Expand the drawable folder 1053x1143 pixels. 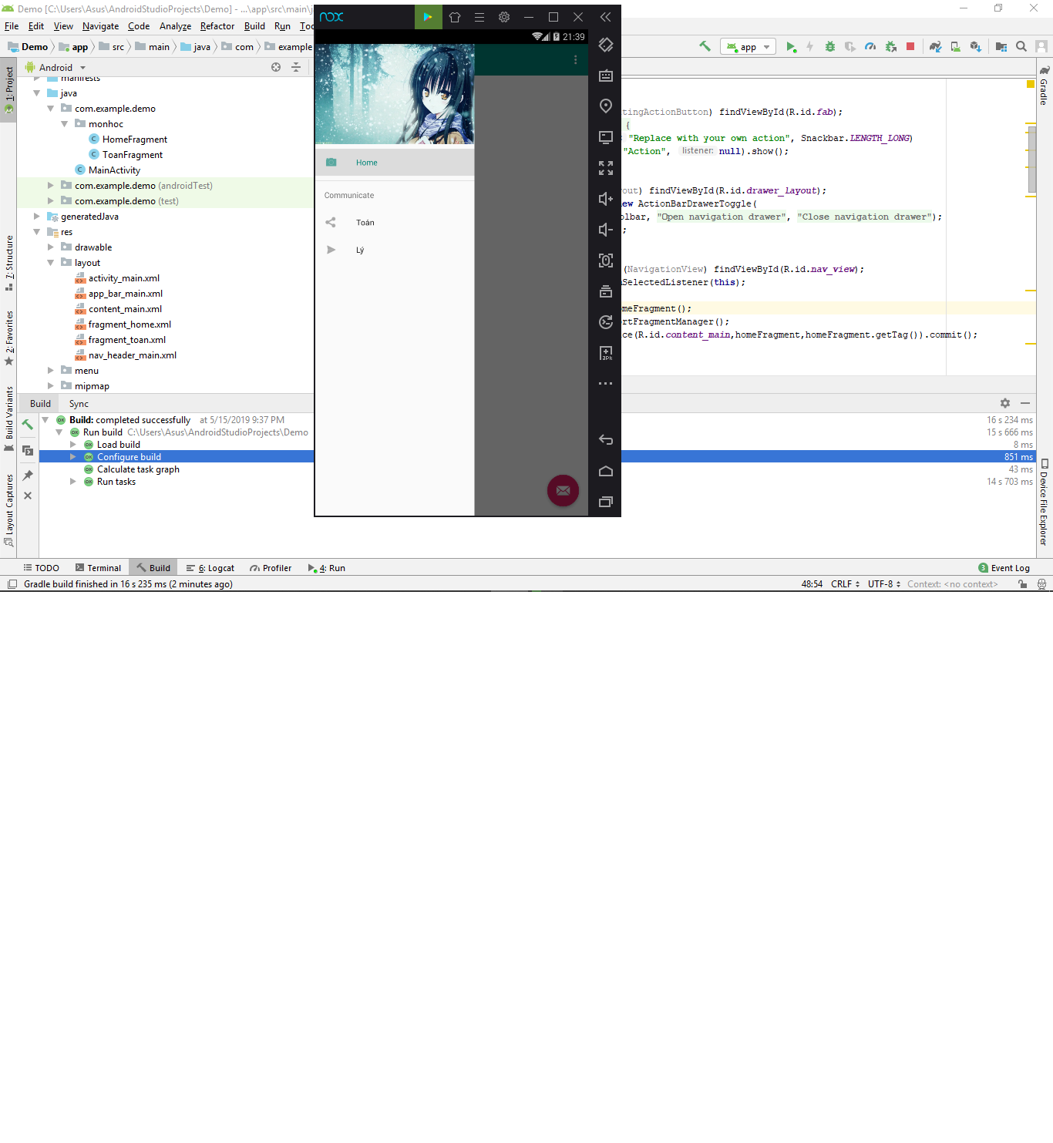click(x=51, y=247)
